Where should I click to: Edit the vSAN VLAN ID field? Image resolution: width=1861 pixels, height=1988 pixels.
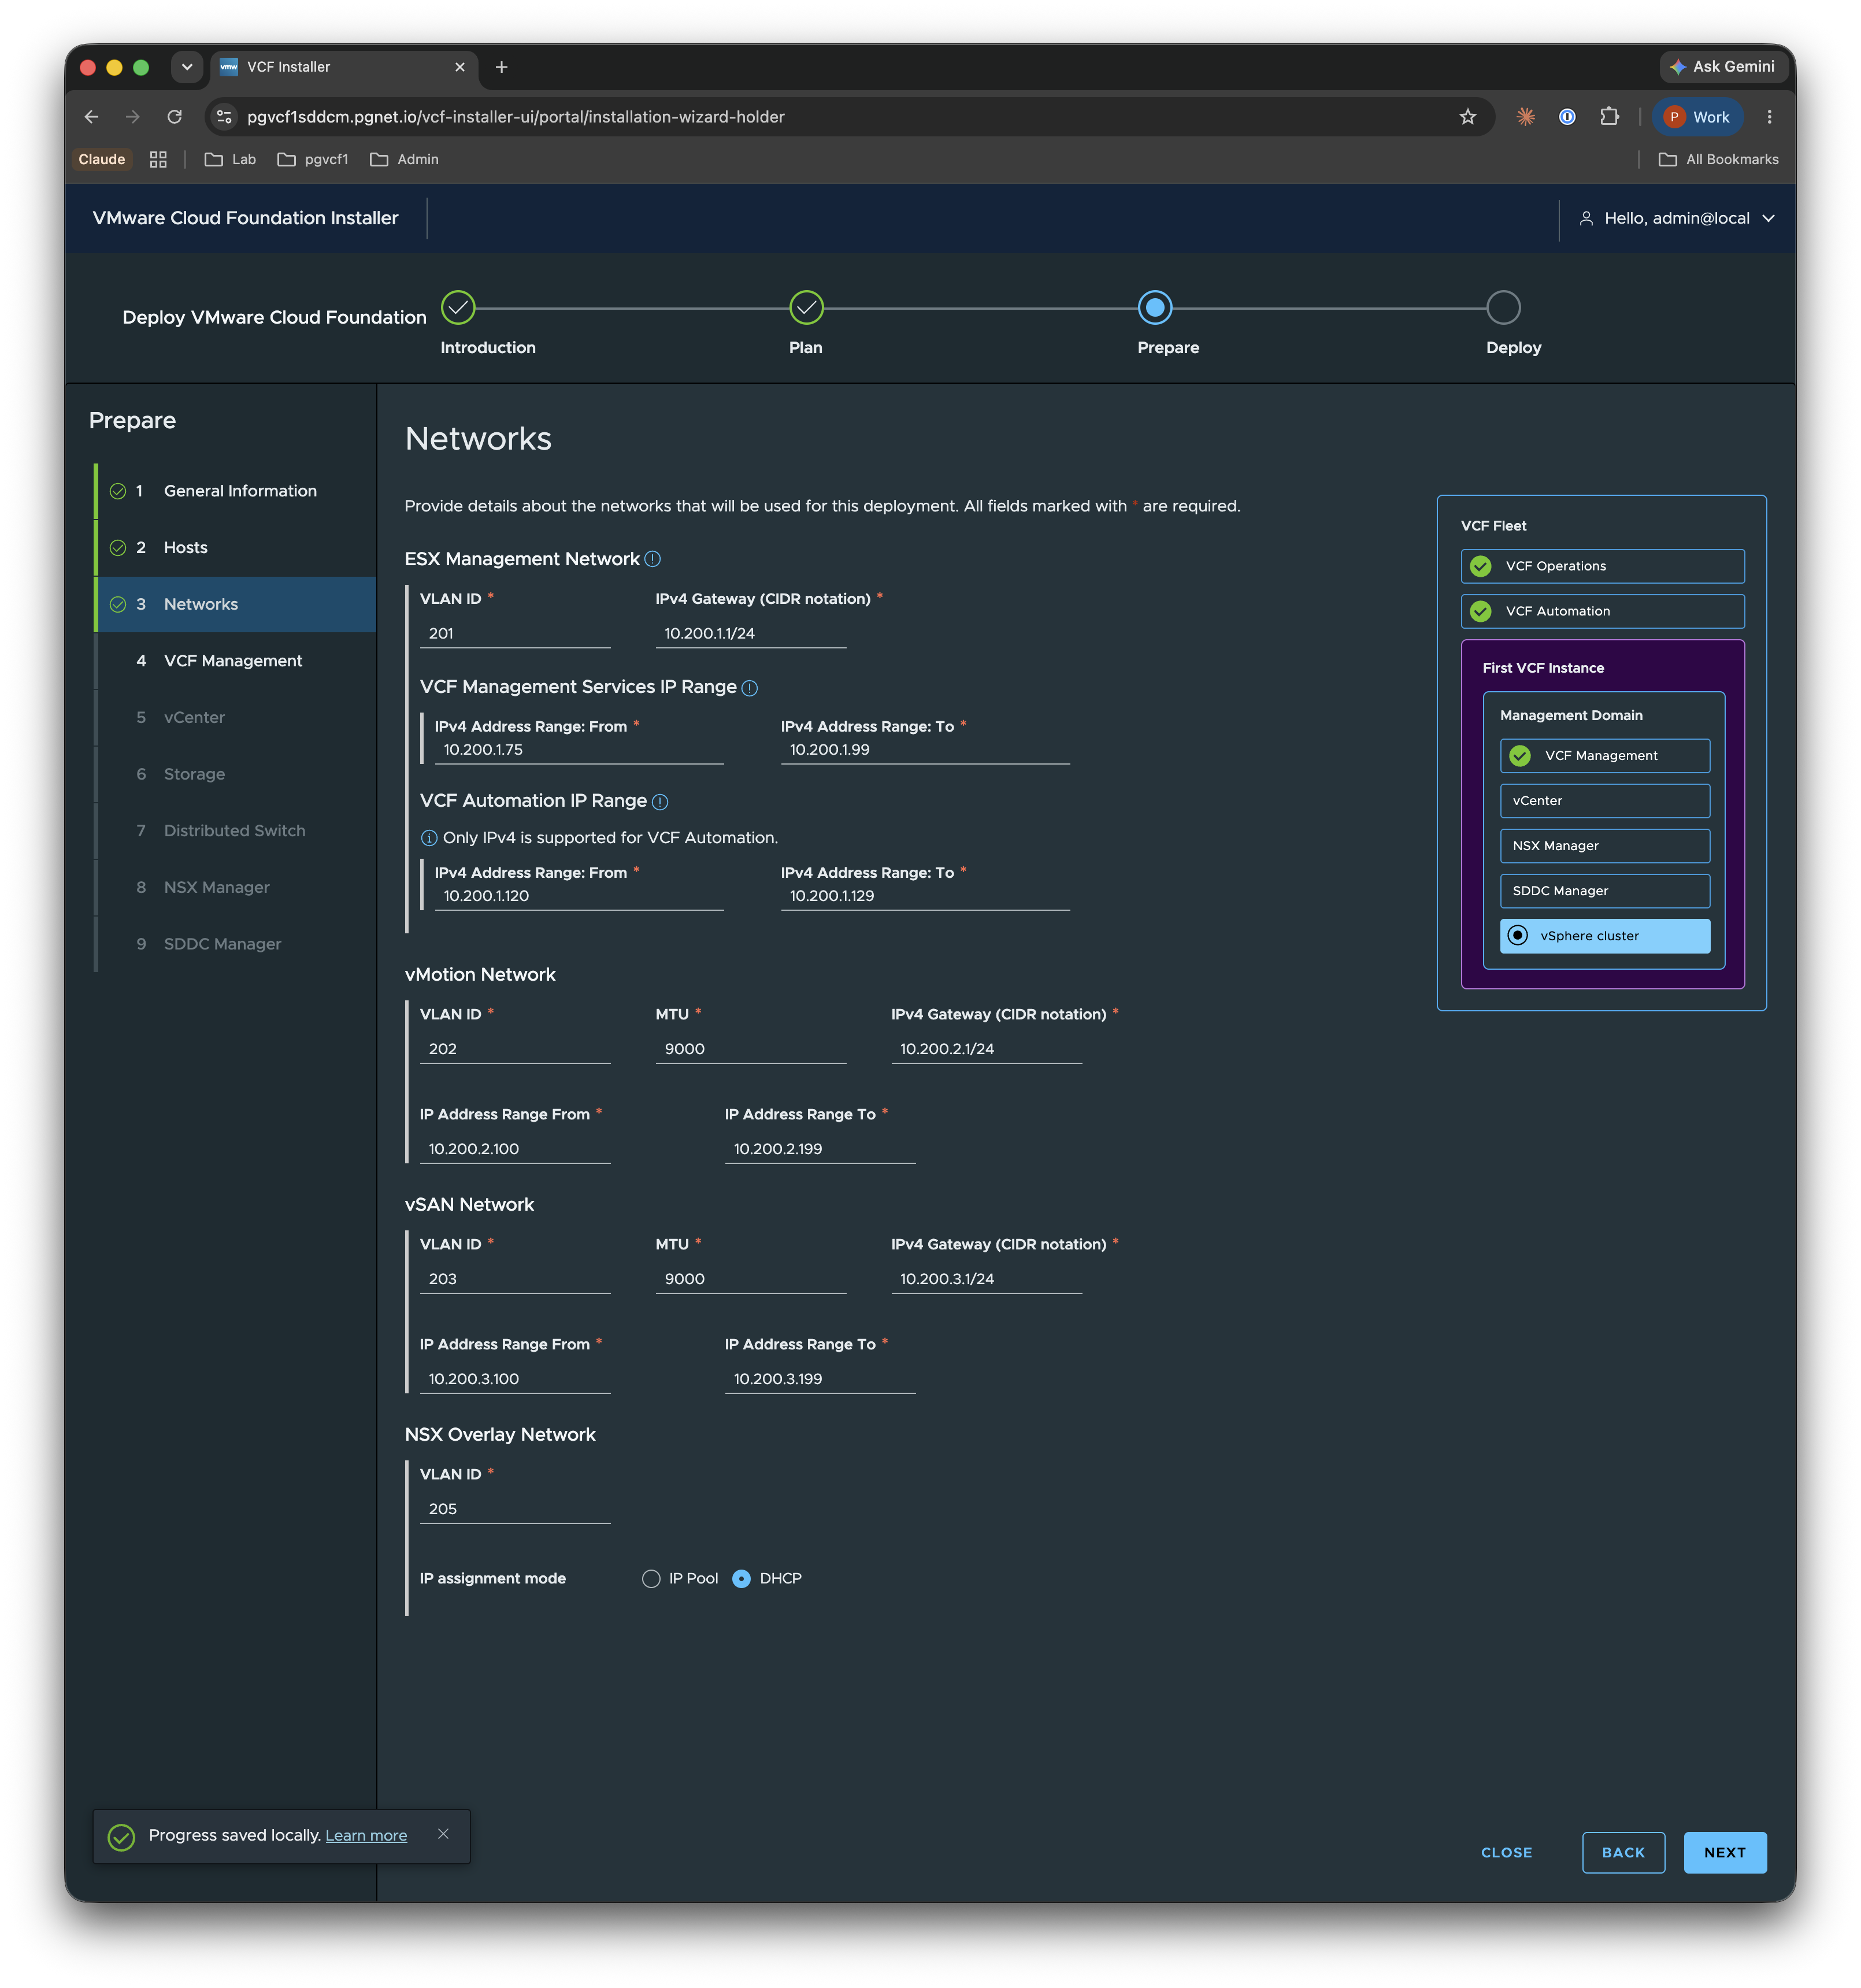point(514,1279)
